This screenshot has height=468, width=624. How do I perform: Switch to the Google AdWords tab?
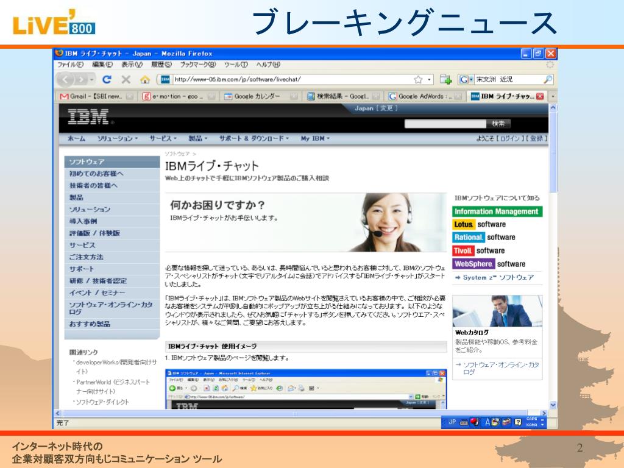(x=425, y=96)
